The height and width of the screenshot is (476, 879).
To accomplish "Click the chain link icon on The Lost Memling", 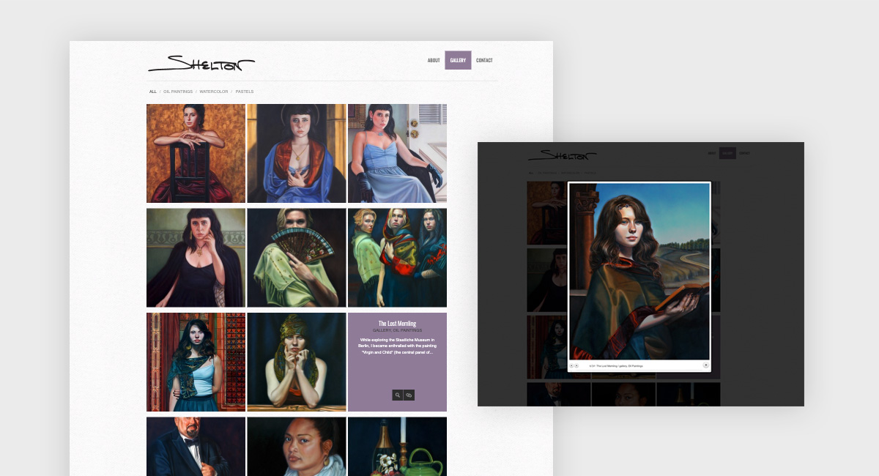I will click(409, 395).
